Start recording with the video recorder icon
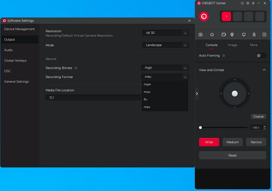The image size is (272, 191). point(224,35)
